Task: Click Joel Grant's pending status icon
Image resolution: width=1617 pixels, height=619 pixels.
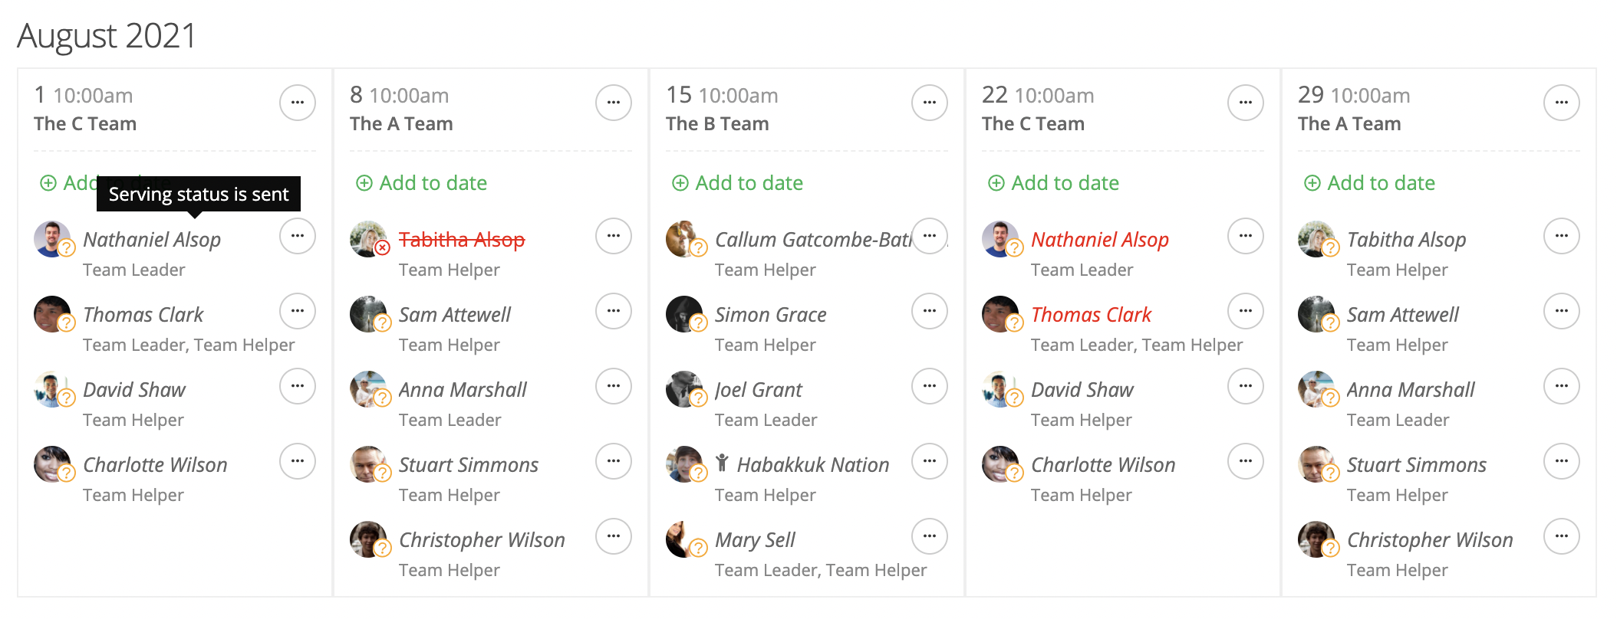Action: [x=698, y=399]
